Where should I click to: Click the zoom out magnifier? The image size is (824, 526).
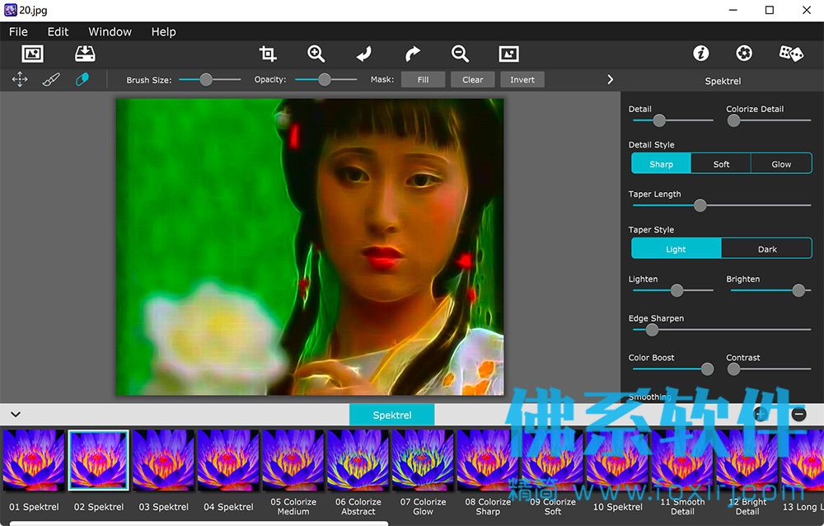click(x=460, y=54)
